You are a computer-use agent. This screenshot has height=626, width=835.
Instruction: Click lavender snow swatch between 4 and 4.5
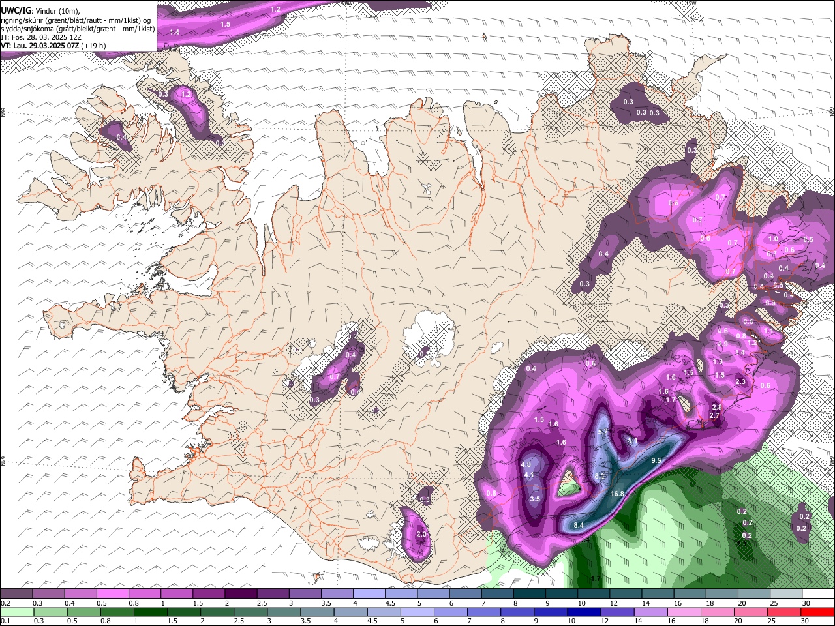369,594
